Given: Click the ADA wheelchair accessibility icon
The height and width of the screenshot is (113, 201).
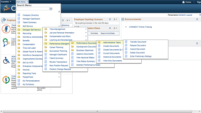Looking at the screenshot, I should click(x=6, y=60).
